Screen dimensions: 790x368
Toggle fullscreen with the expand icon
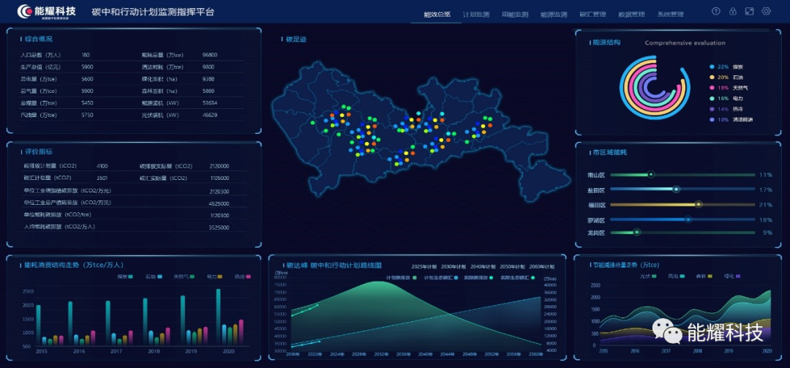[x=749, y=12]
